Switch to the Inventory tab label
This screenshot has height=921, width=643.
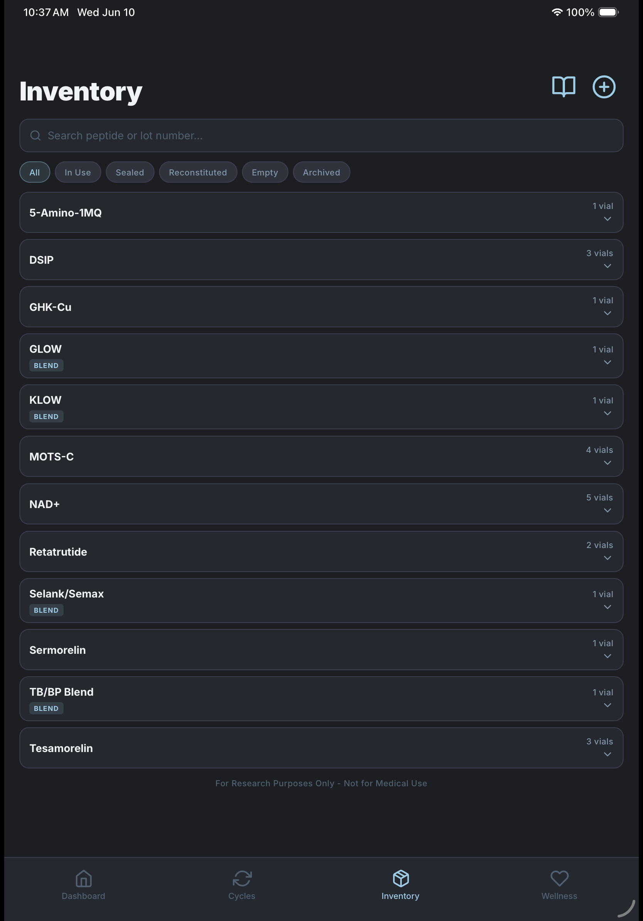click(x=401, y=896)
